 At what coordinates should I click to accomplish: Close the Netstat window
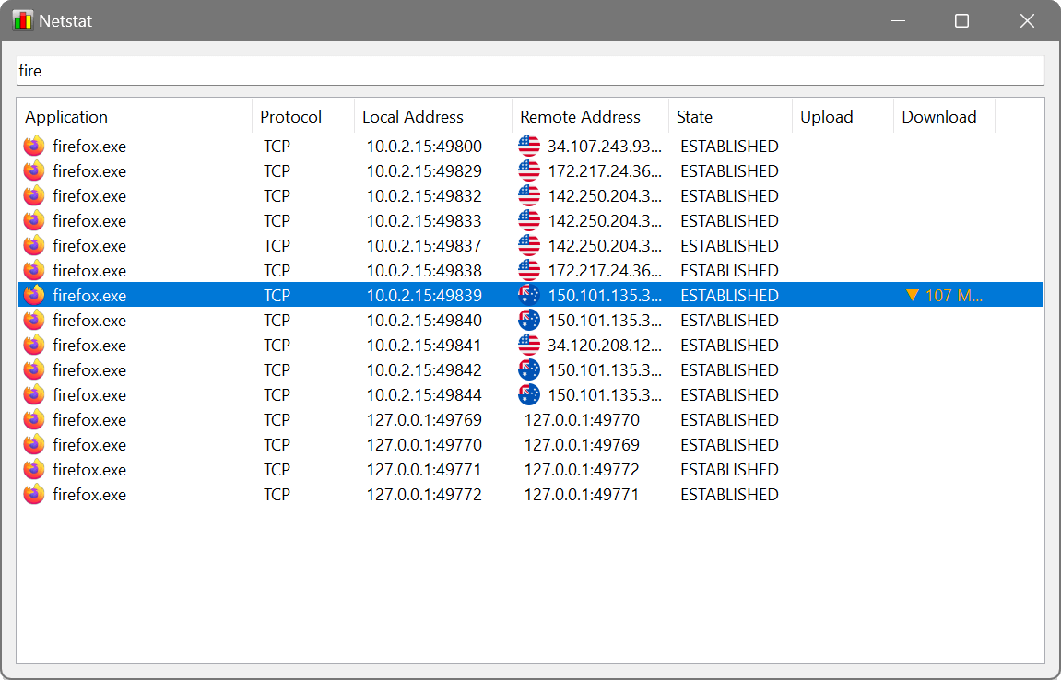point(1027,21)
